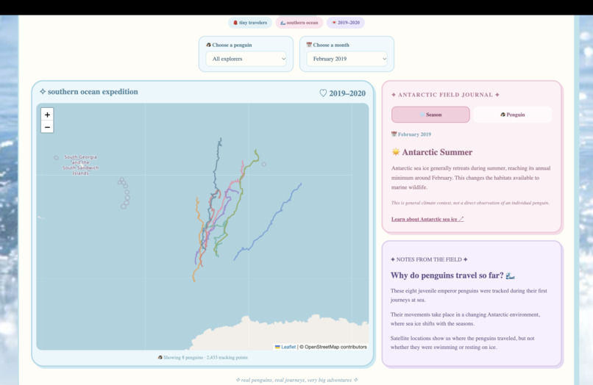Click the 2019–2020 tag pill

click(x=346, y=23)
